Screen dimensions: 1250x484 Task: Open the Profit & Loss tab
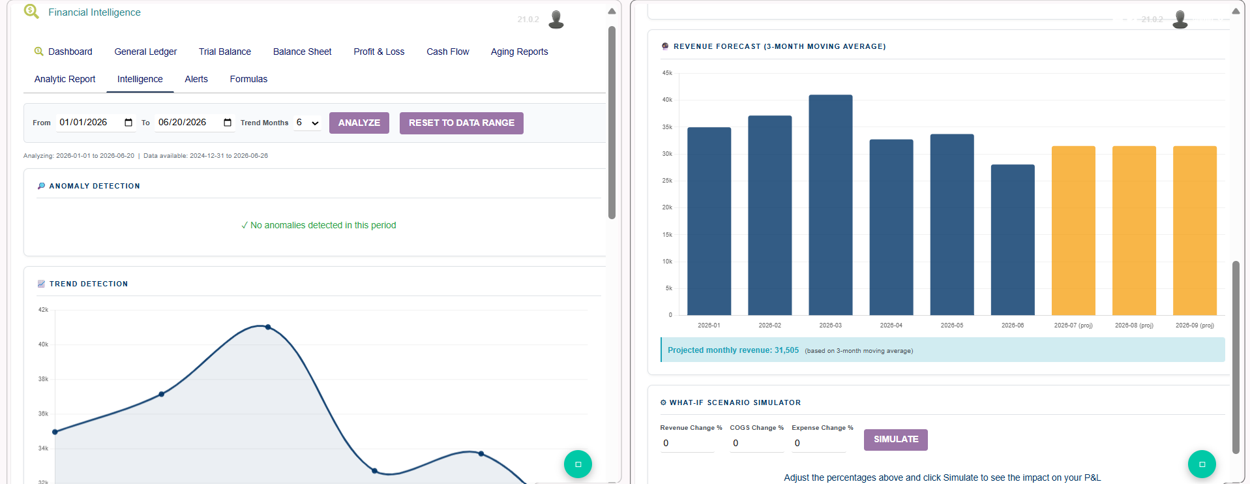point(379,52)
